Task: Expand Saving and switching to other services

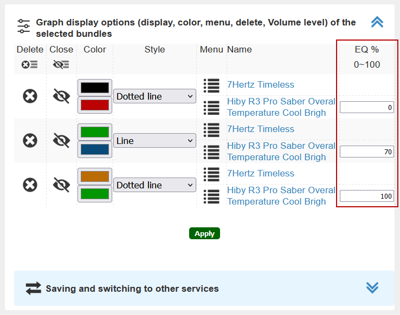Action: tap(372, 288)
